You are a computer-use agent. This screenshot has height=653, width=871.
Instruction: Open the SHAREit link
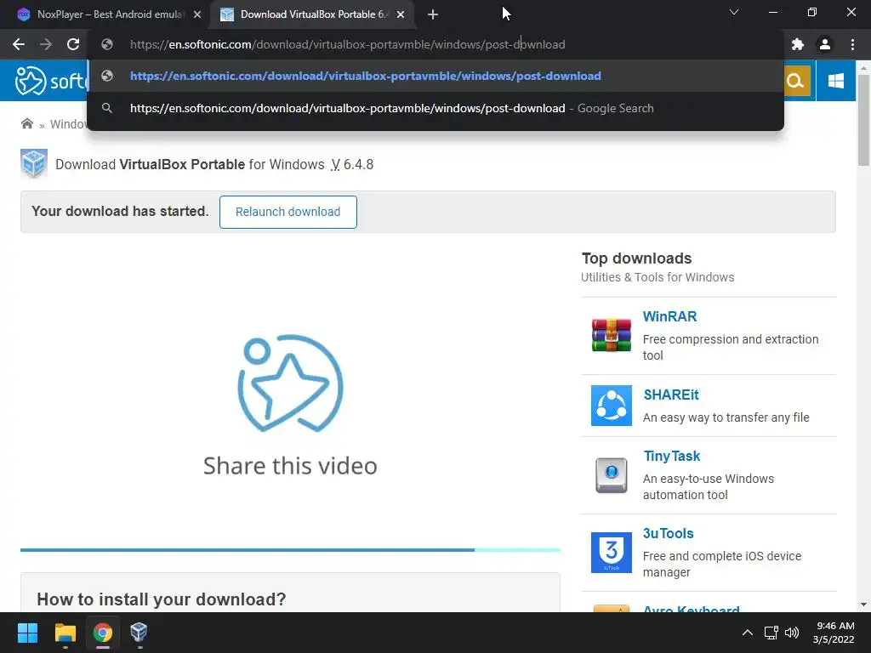click(671, 395)
